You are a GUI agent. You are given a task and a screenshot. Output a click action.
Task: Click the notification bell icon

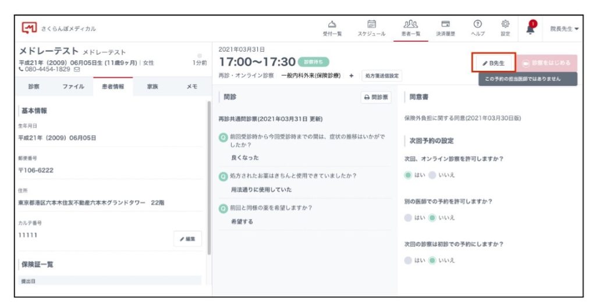pyautogui.click(x=530, y=29)
